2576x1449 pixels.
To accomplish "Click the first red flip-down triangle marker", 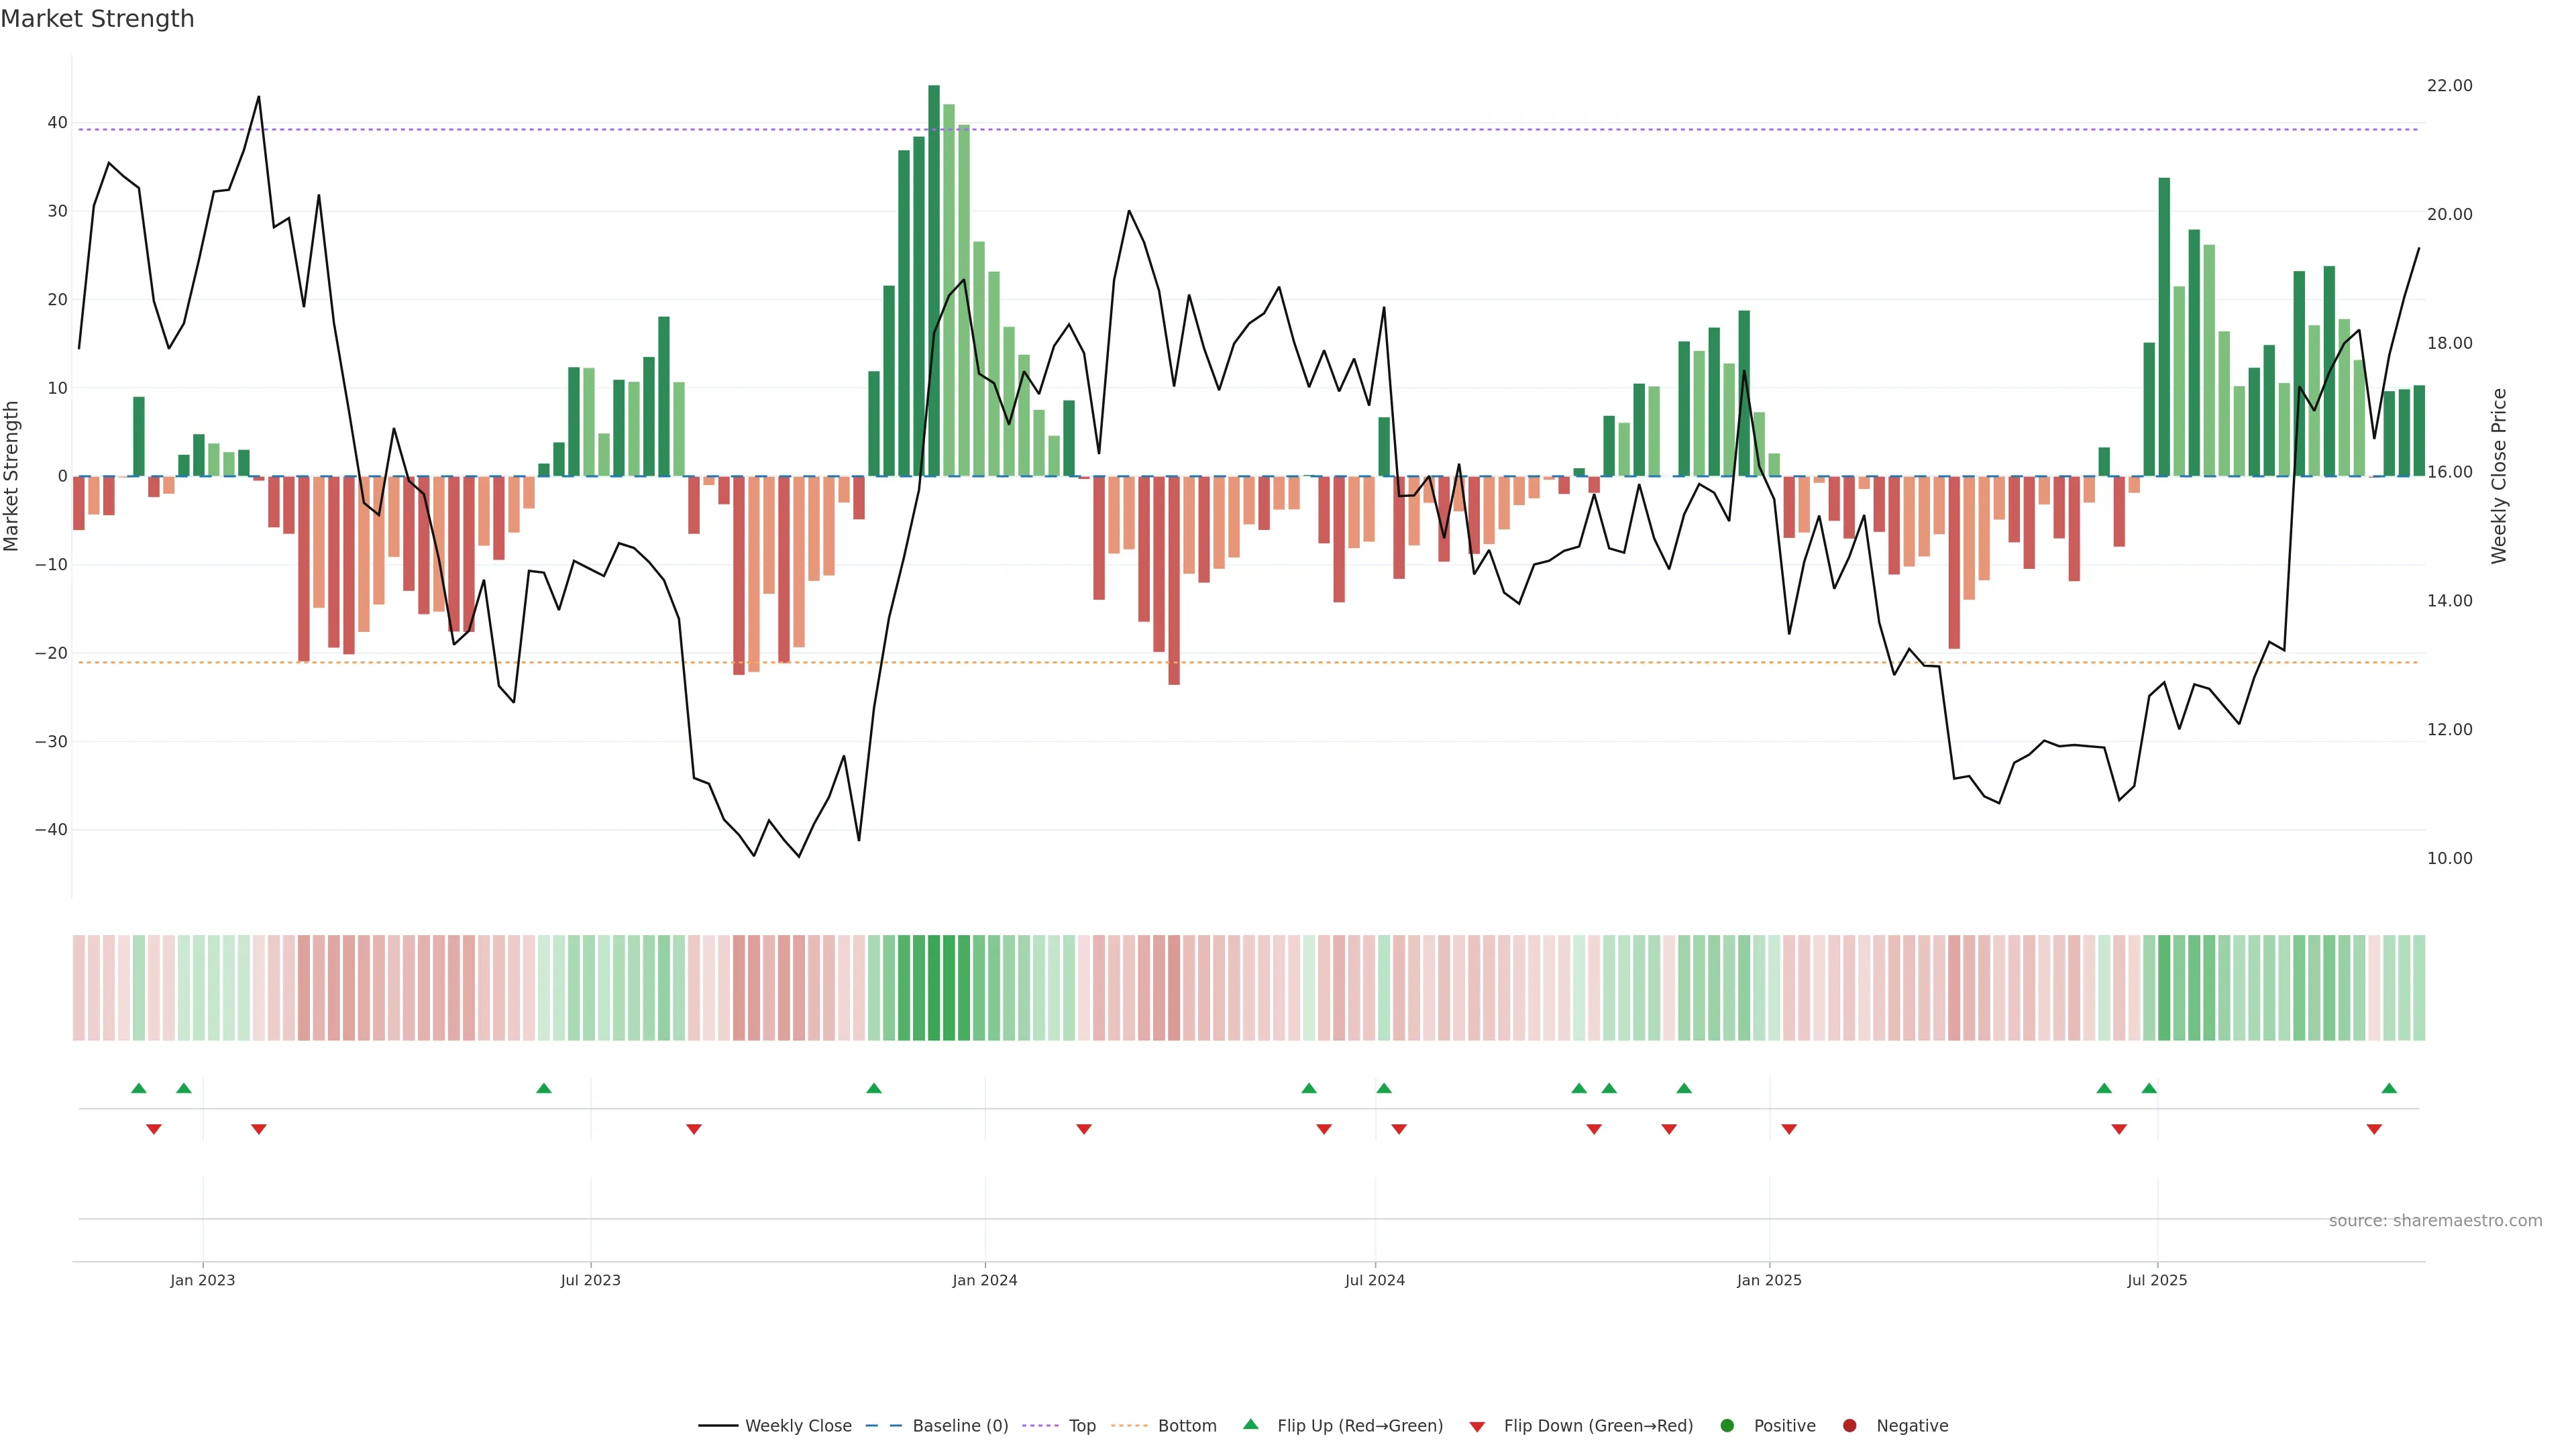I will tap(154, 1129).
